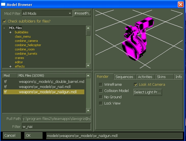Select the effects folder
186x141 pixels.
pos(20,66)
